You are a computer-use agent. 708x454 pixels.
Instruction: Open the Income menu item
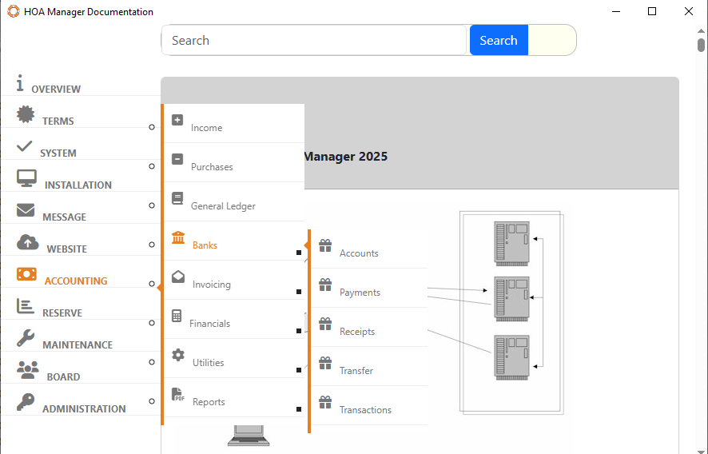[206, 128]
